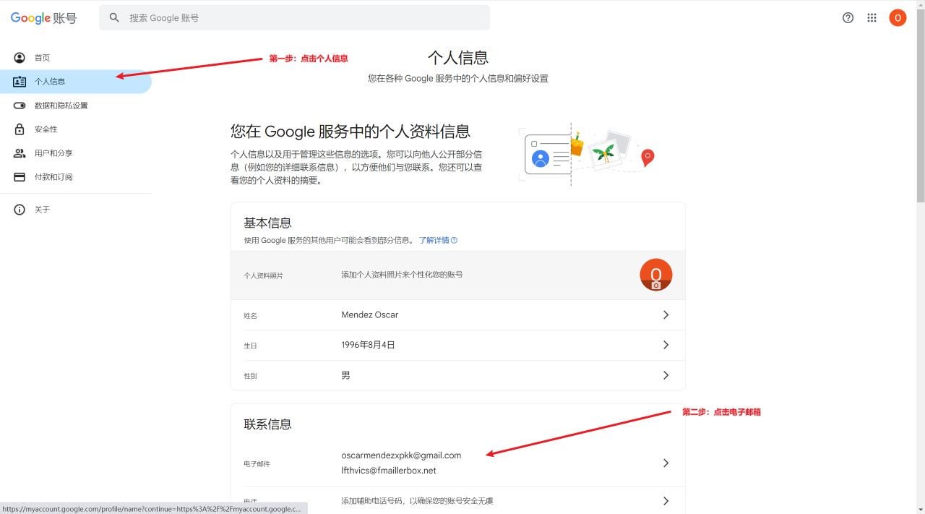Click the 付款和订阅 card icon
Image resolution: width=925 pixels, height=514 pixels.
pyautogui.click(x=20, y=177)
